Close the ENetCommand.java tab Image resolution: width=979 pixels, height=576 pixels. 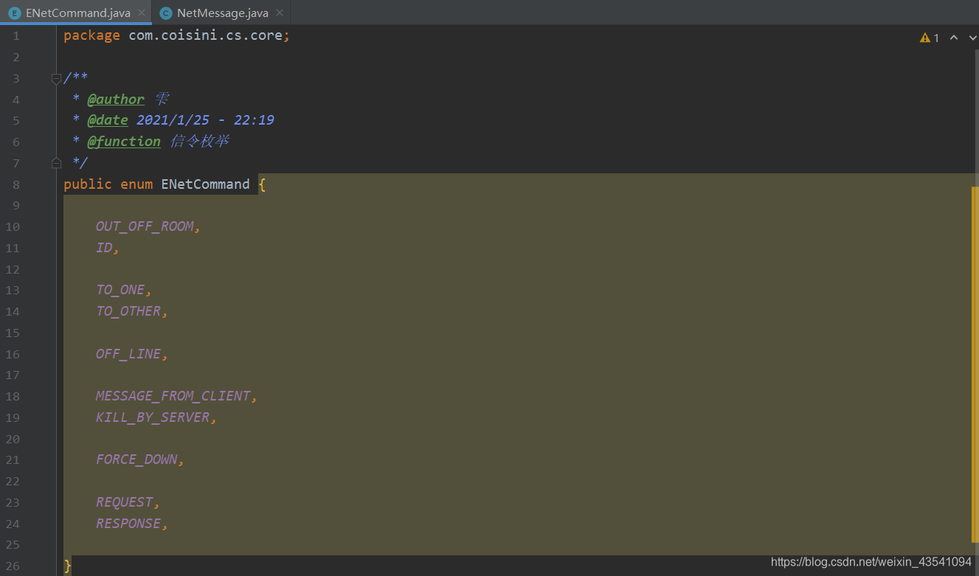[x=142, y=13]
